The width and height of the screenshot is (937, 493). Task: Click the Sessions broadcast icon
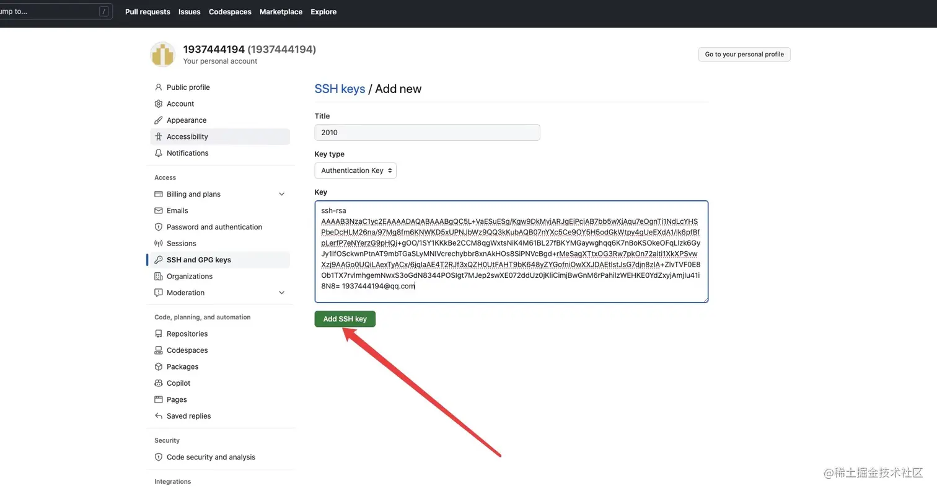(159, 244)
